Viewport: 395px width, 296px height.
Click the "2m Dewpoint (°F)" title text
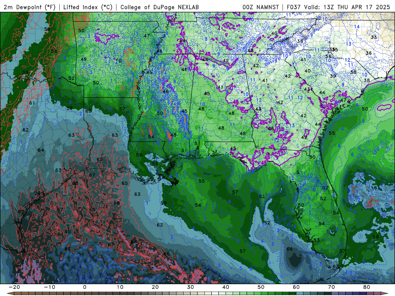[30, 7]
